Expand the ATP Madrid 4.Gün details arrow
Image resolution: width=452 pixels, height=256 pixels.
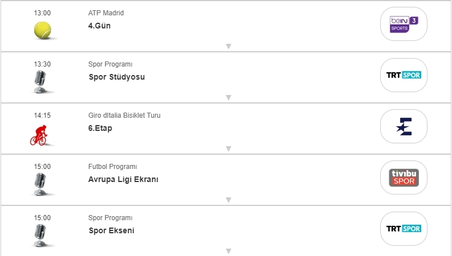(x=228, y=47)
